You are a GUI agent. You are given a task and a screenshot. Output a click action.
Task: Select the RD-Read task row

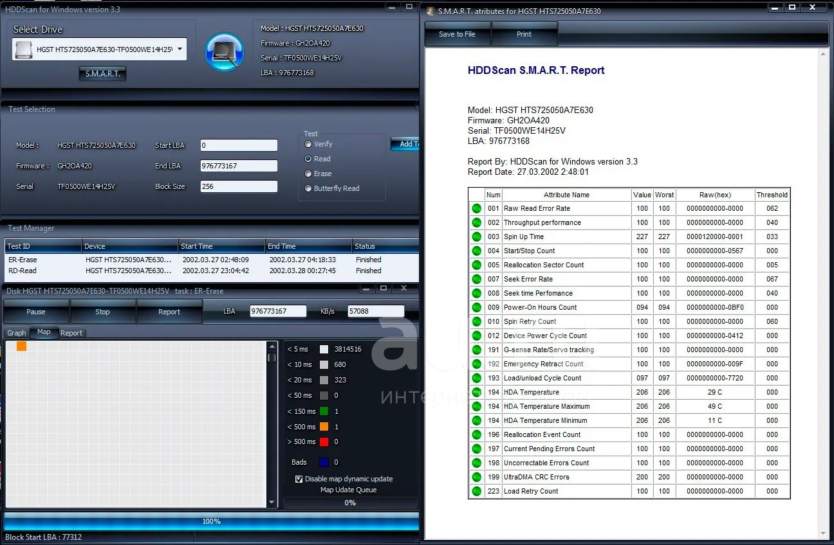point(211,271)
